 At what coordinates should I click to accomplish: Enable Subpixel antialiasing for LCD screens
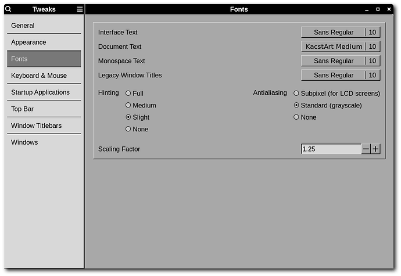click(296, 94)
